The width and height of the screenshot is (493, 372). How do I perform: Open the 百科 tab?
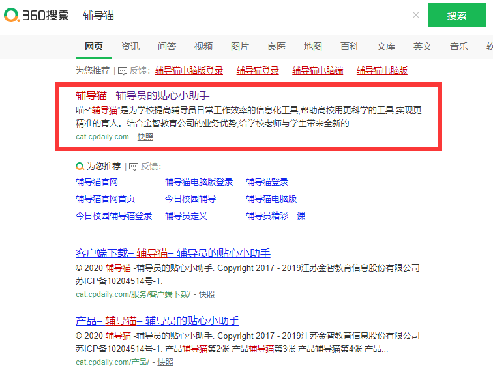[x=350, y=46]
